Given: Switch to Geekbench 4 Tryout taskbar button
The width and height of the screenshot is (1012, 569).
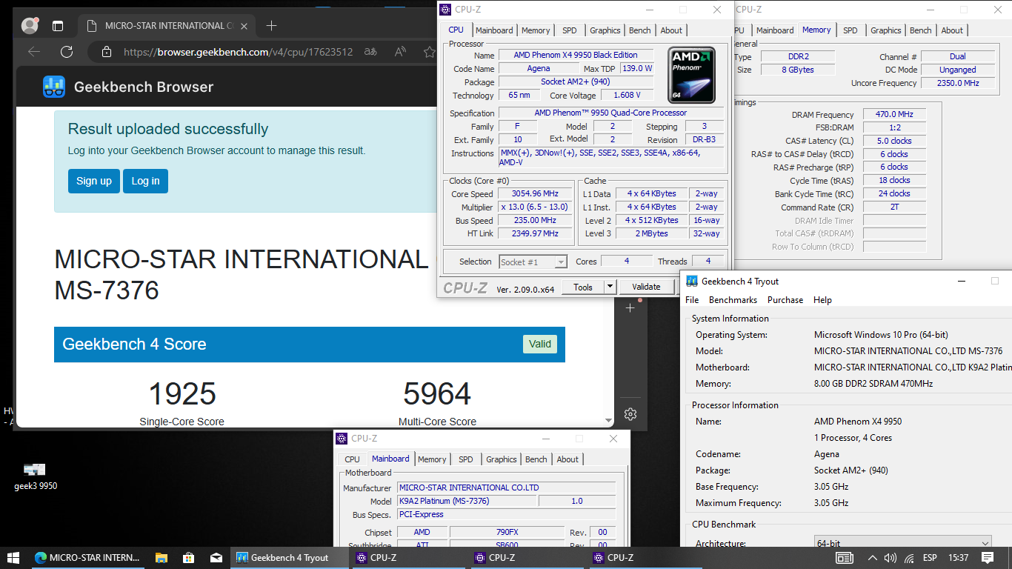Looking at the screenshot, I should tap(290, 557).
